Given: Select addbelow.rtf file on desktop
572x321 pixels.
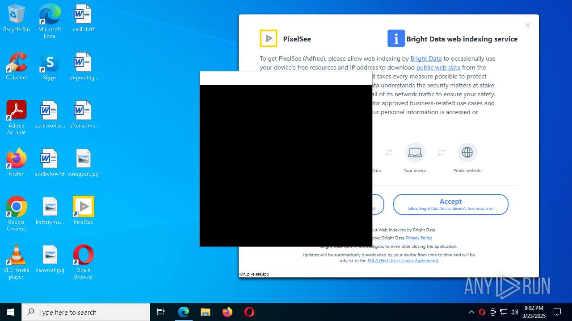Looking at the screenshot, I should pos(50,163).
